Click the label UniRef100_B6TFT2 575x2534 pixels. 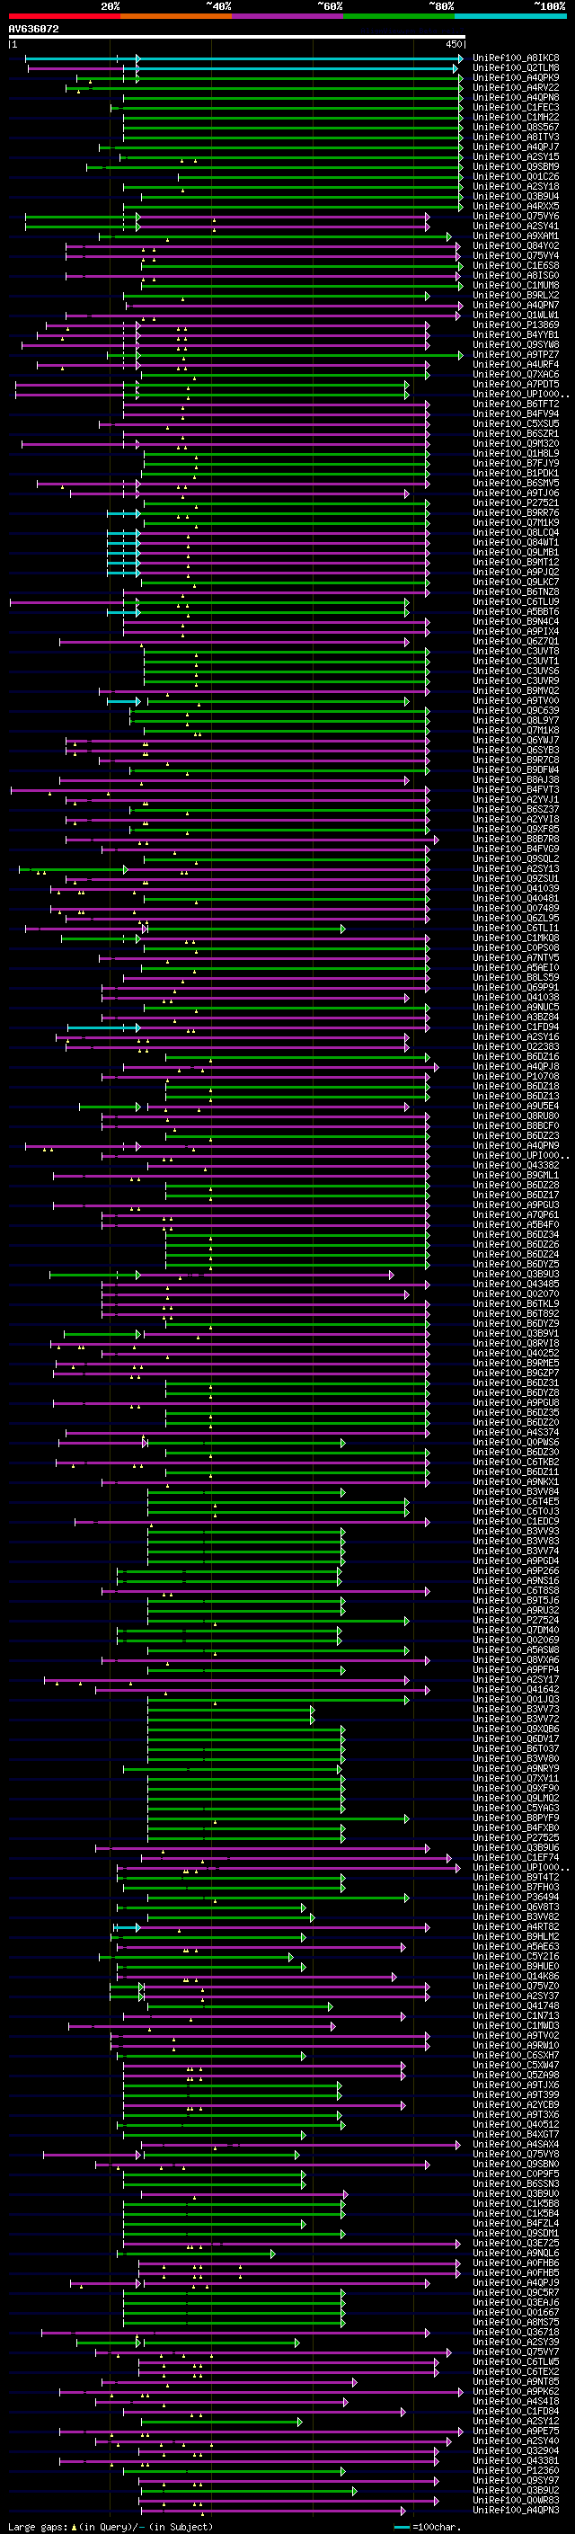(x=516, y=405)
